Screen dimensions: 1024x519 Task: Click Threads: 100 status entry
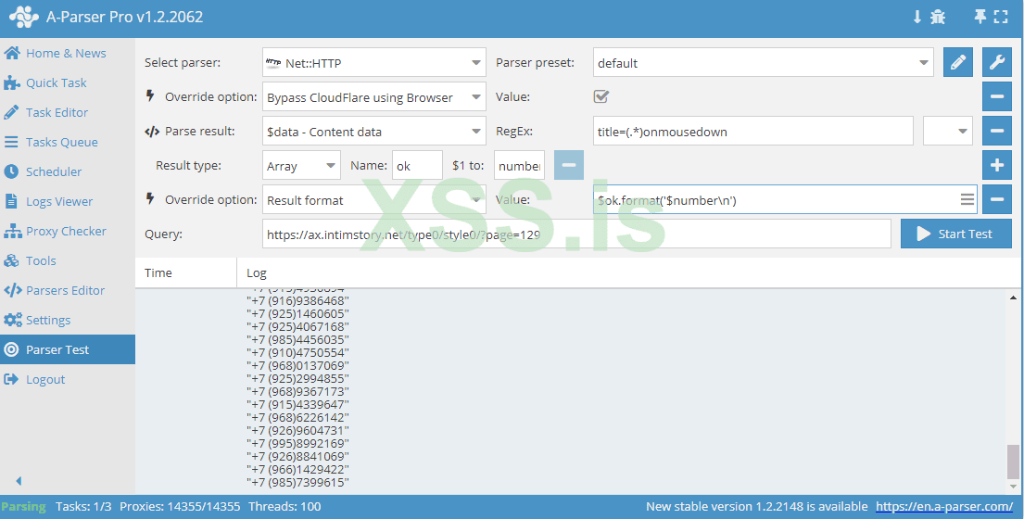coord(284,507)
